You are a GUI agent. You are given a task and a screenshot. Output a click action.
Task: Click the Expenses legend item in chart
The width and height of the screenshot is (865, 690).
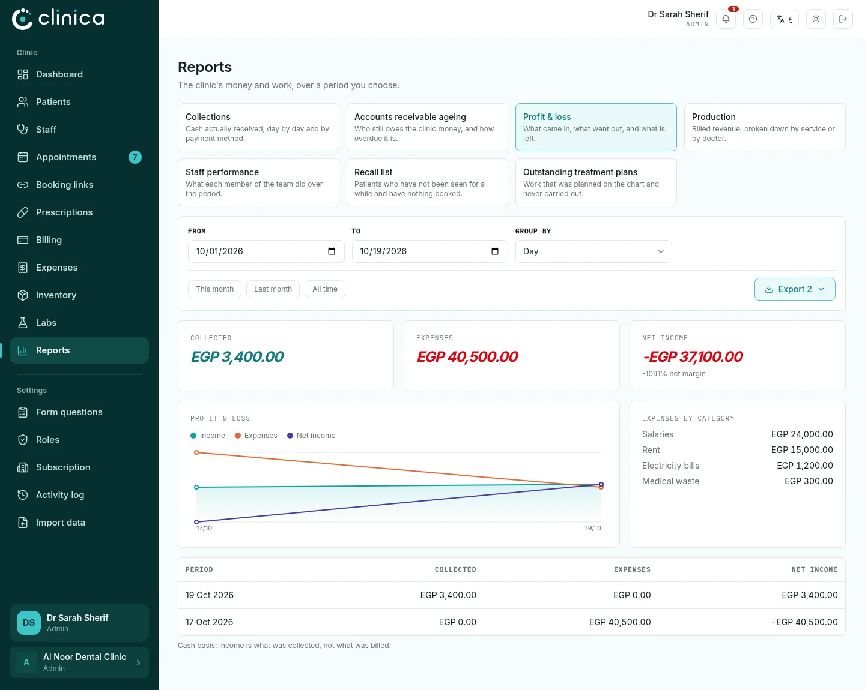[256, 436]
